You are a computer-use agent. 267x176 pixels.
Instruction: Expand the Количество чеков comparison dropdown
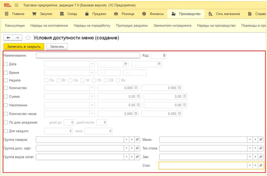(92, 114)
